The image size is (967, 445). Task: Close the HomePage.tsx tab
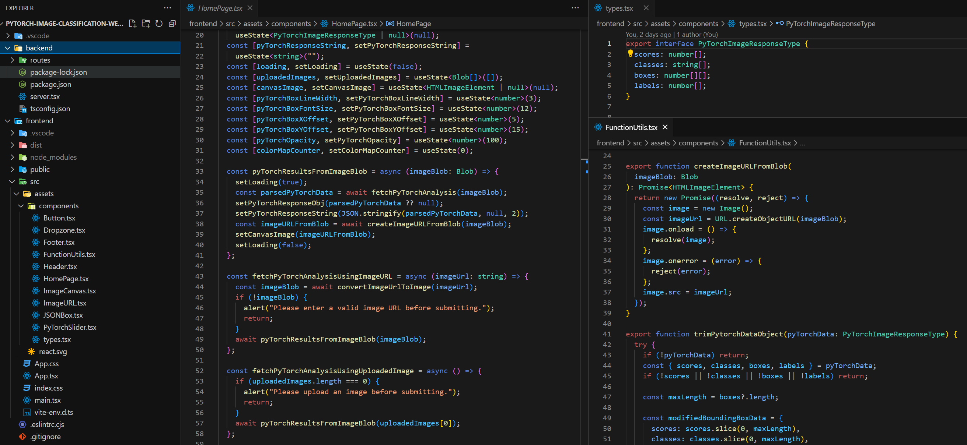[x=250, y=8]
